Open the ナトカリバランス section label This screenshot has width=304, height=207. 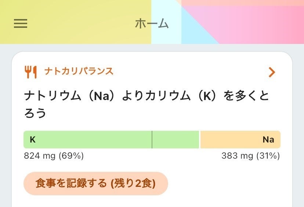[x=79, y=71]
